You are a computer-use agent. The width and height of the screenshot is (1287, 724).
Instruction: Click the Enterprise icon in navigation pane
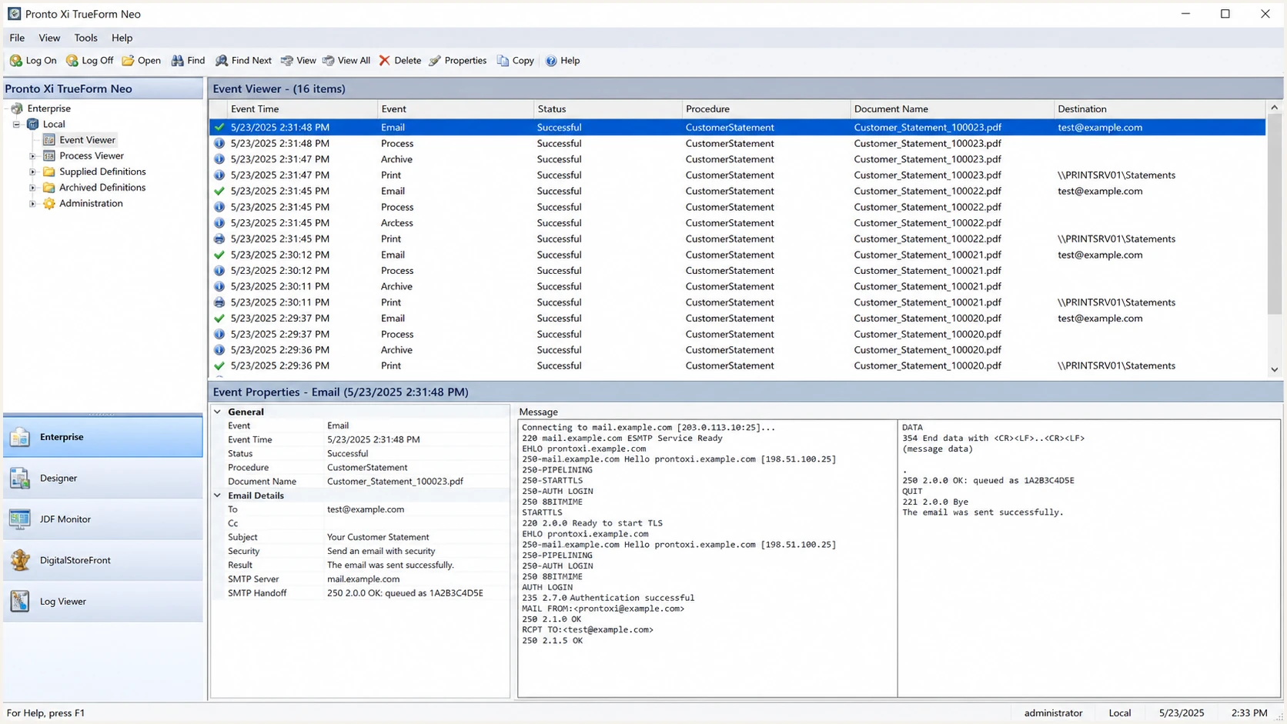click(20, 437)
